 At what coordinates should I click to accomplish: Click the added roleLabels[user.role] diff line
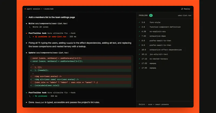click(x=81, y=85)
